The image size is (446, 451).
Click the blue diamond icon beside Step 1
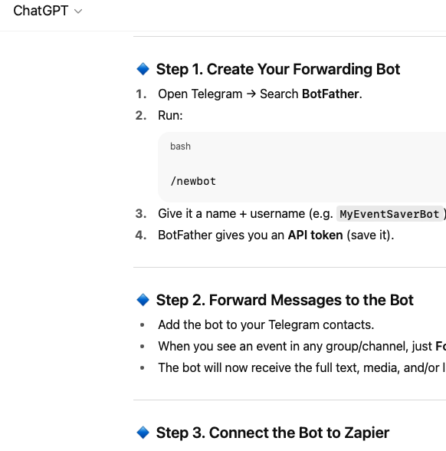click(x=143, y=69)
